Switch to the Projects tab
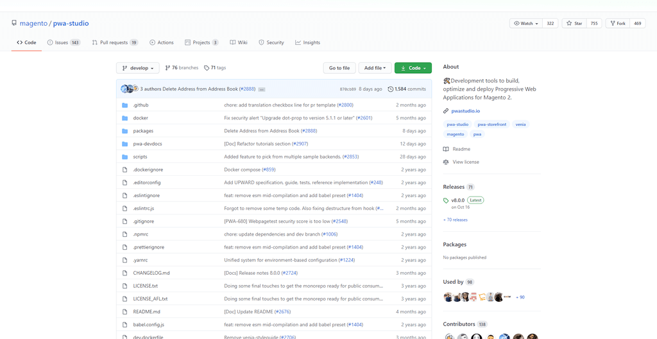Image resolution: width=657 pixels, height=339 pixels. [x=201, y=42]
